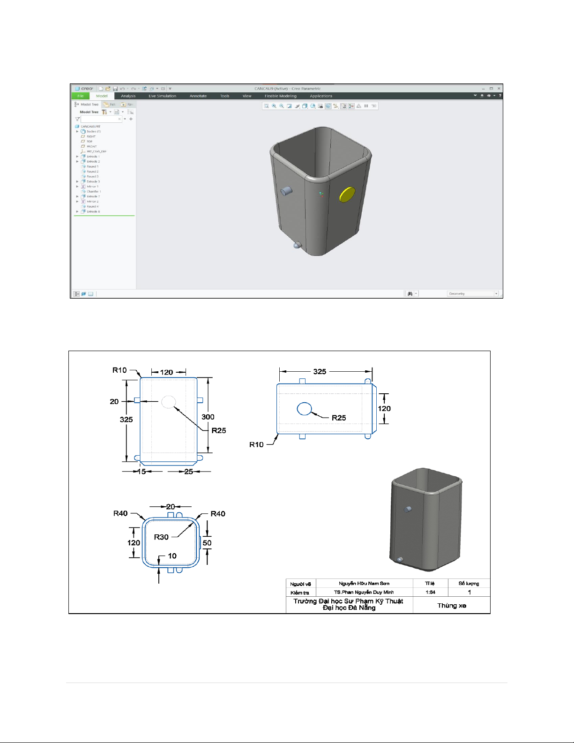Click the plus icon beside tree filter
The width and height of the screenshot is (574, 743).
[131, 119]
